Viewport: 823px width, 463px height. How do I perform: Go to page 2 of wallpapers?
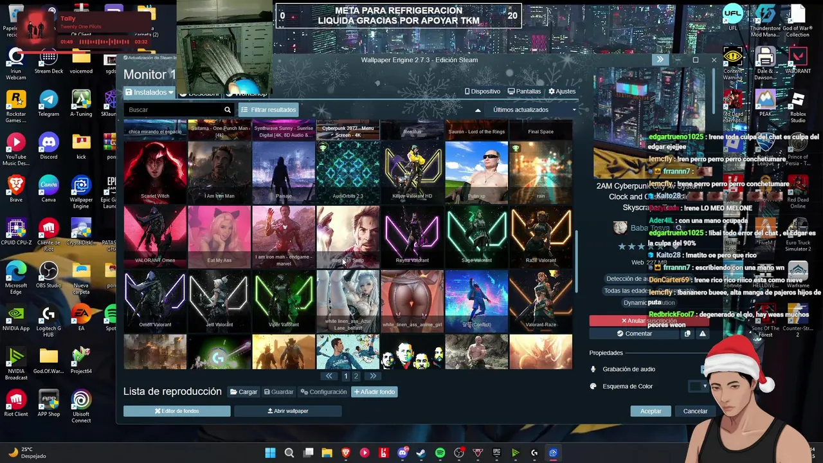356,376
